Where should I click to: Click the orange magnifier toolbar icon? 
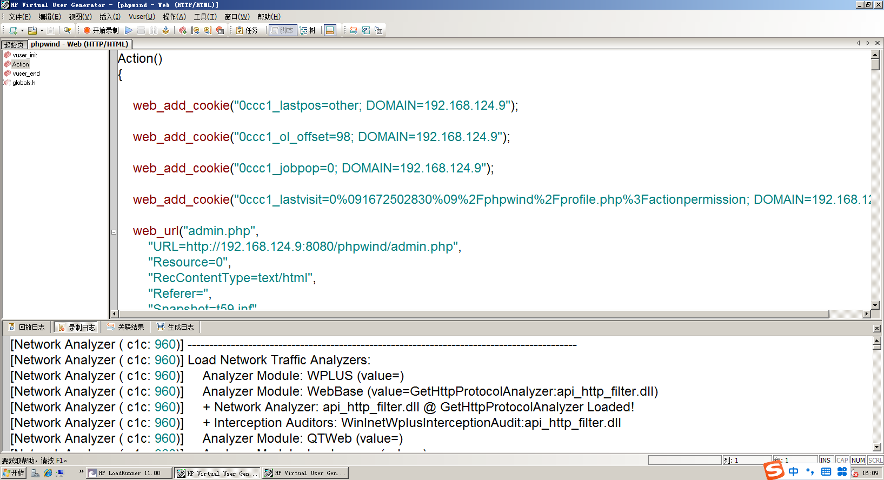coord(208,30)
